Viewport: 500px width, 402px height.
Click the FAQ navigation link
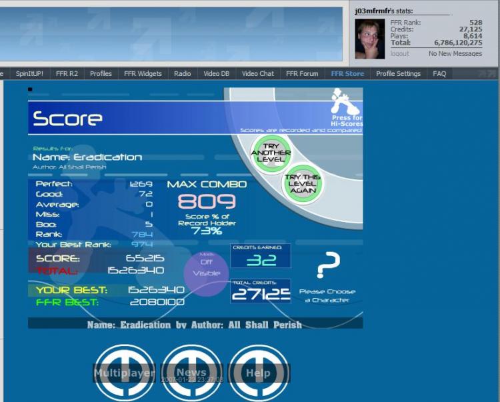[x=439, y=73]
